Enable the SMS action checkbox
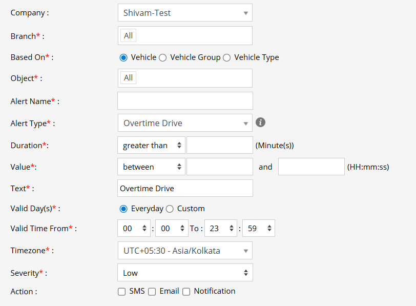Image resolution: width=416 pixels, height=306 pixels. point(122,292)
